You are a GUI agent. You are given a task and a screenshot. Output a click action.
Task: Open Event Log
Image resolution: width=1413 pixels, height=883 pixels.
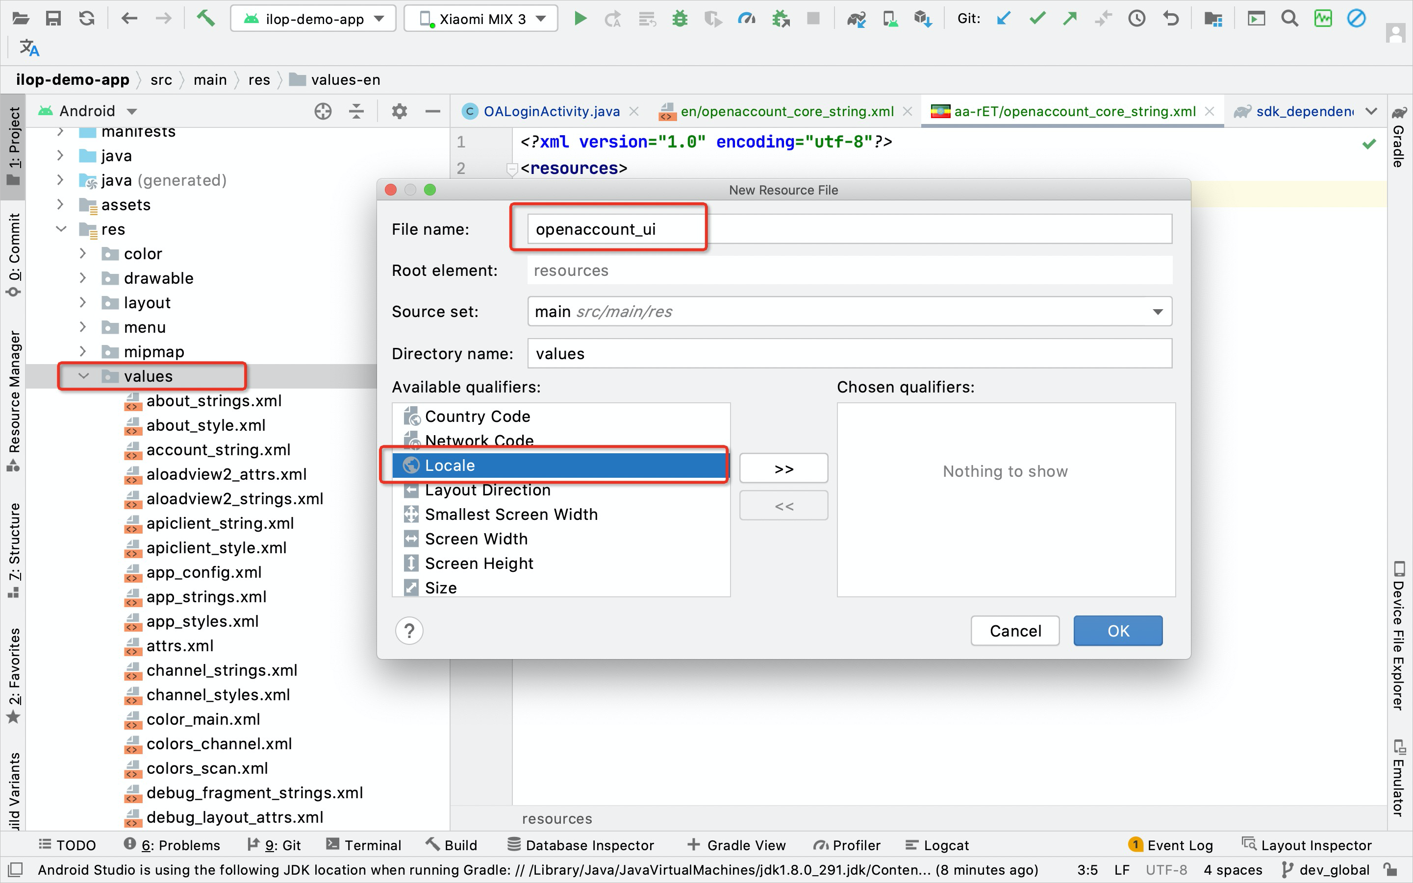click(1170, 845)
